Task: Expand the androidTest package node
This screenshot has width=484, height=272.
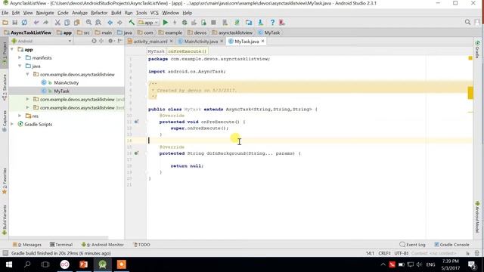Action: point(27,99)
